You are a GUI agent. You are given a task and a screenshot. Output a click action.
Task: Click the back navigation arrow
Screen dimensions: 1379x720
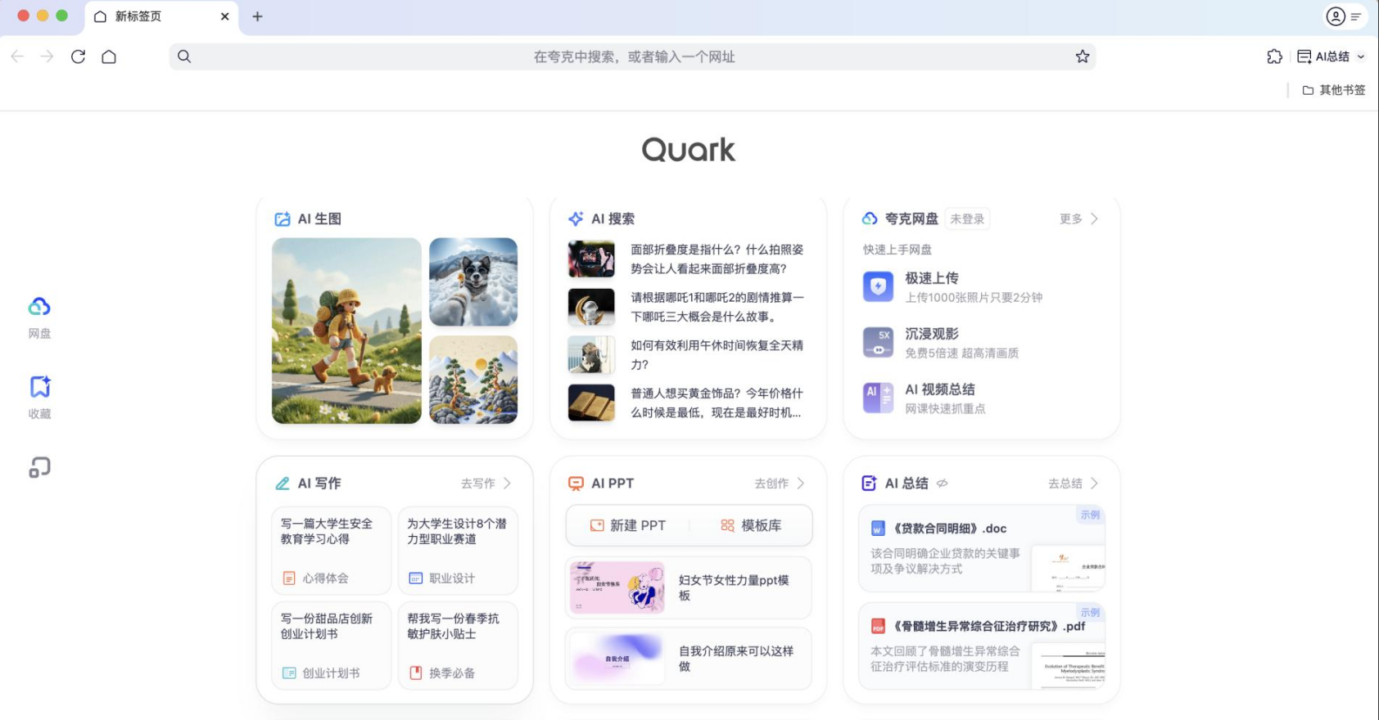17,56
